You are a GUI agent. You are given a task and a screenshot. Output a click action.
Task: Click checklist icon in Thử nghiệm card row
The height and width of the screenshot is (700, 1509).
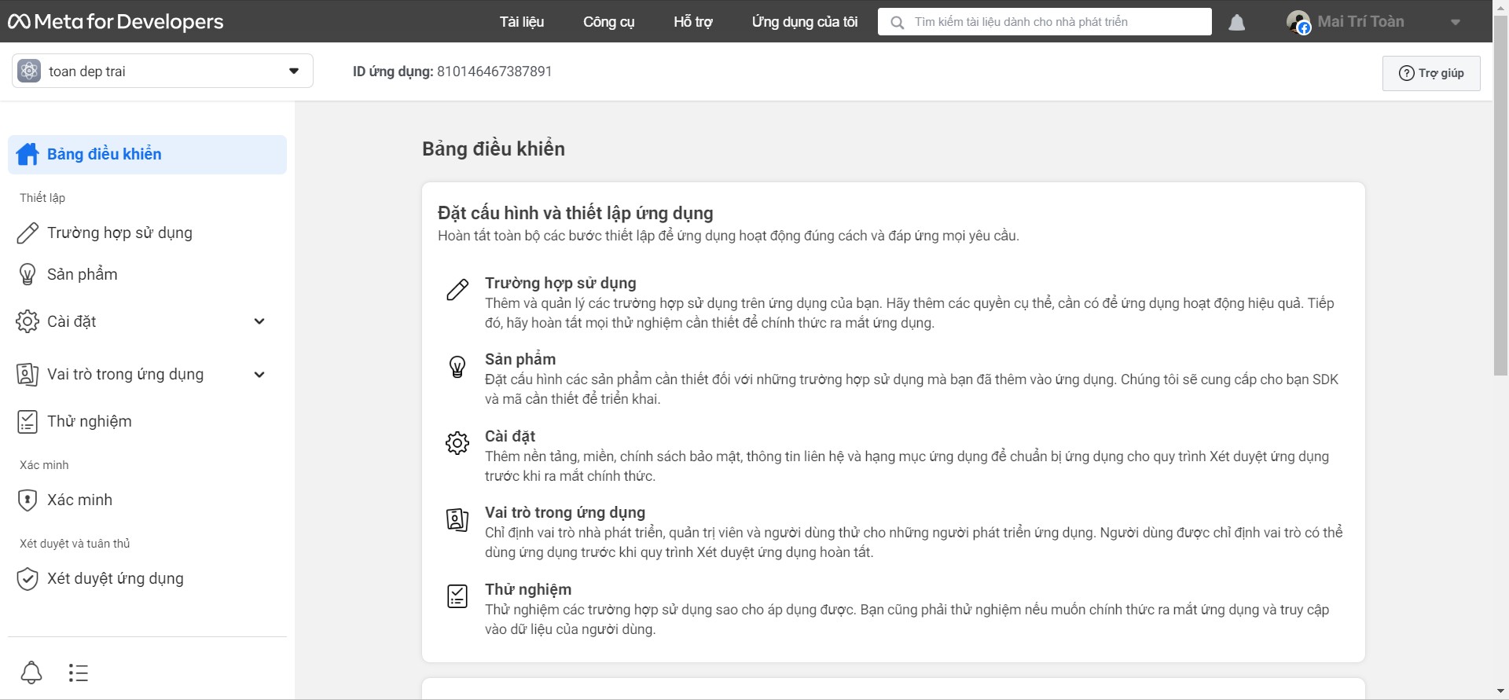(457, 596)
